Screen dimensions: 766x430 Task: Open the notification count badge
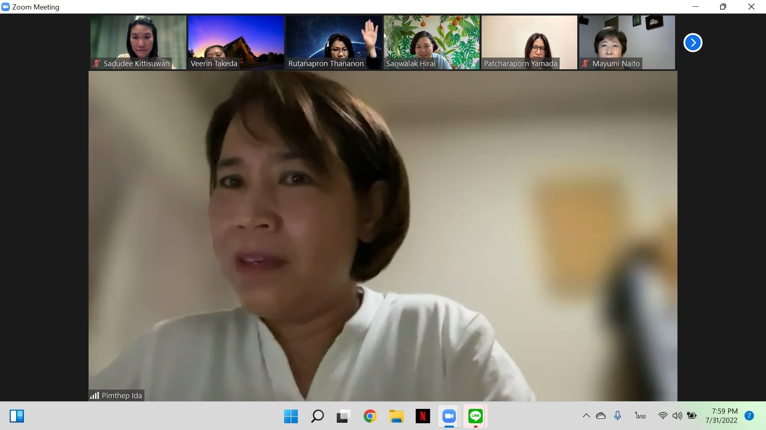point(749,416)
